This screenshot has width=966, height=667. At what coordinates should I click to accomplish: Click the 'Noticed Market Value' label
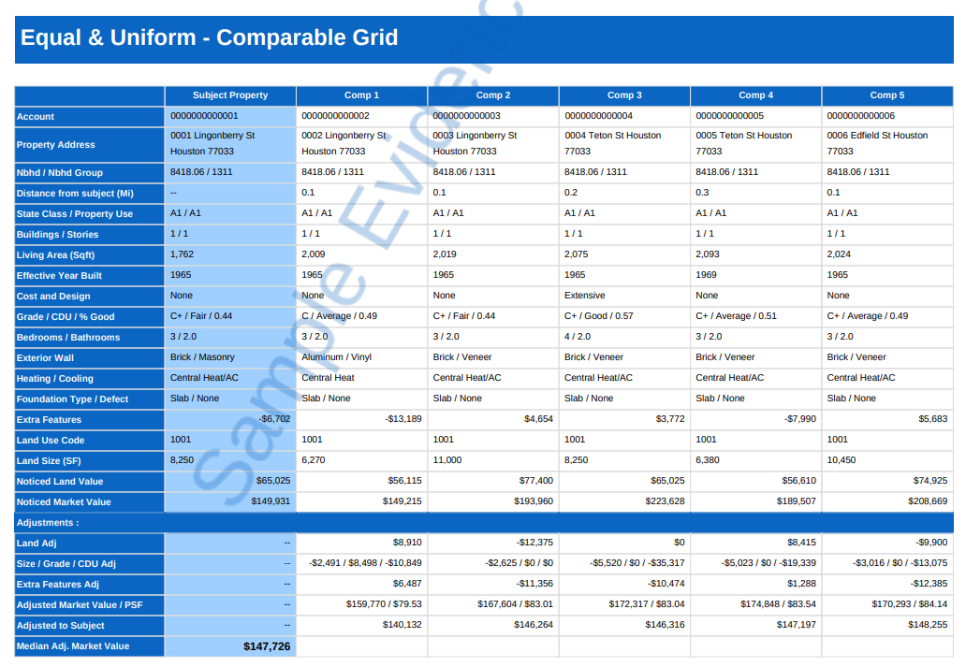[64, 502]
